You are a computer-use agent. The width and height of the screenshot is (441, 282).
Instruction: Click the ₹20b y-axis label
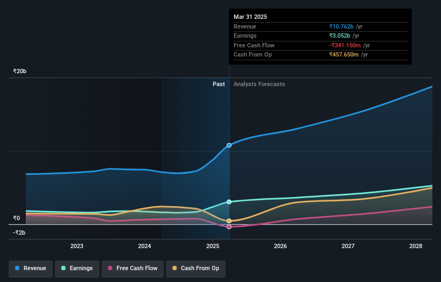[20, 71]
